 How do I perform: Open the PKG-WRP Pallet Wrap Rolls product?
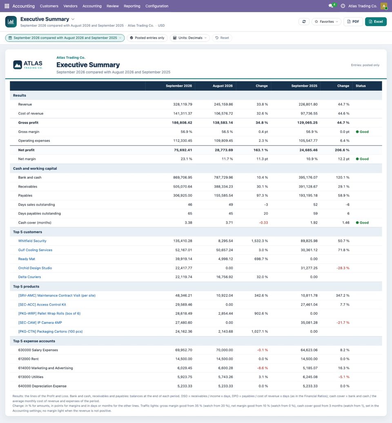(49, 313)
